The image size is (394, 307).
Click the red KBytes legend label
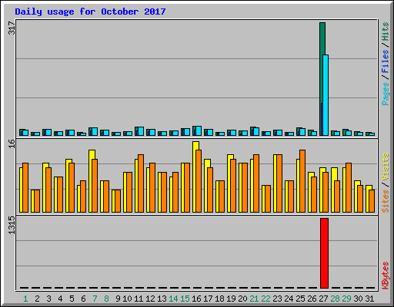(x=386, y=276)
